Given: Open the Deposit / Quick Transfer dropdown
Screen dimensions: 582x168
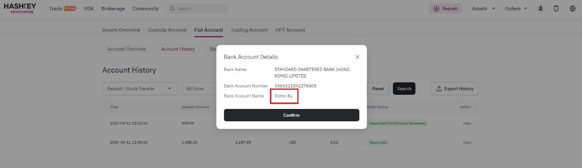Looking at the screenshot, I should coord(140,89).
